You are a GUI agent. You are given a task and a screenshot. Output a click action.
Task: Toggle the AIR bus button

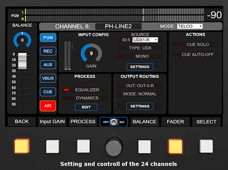pos(48,106)
